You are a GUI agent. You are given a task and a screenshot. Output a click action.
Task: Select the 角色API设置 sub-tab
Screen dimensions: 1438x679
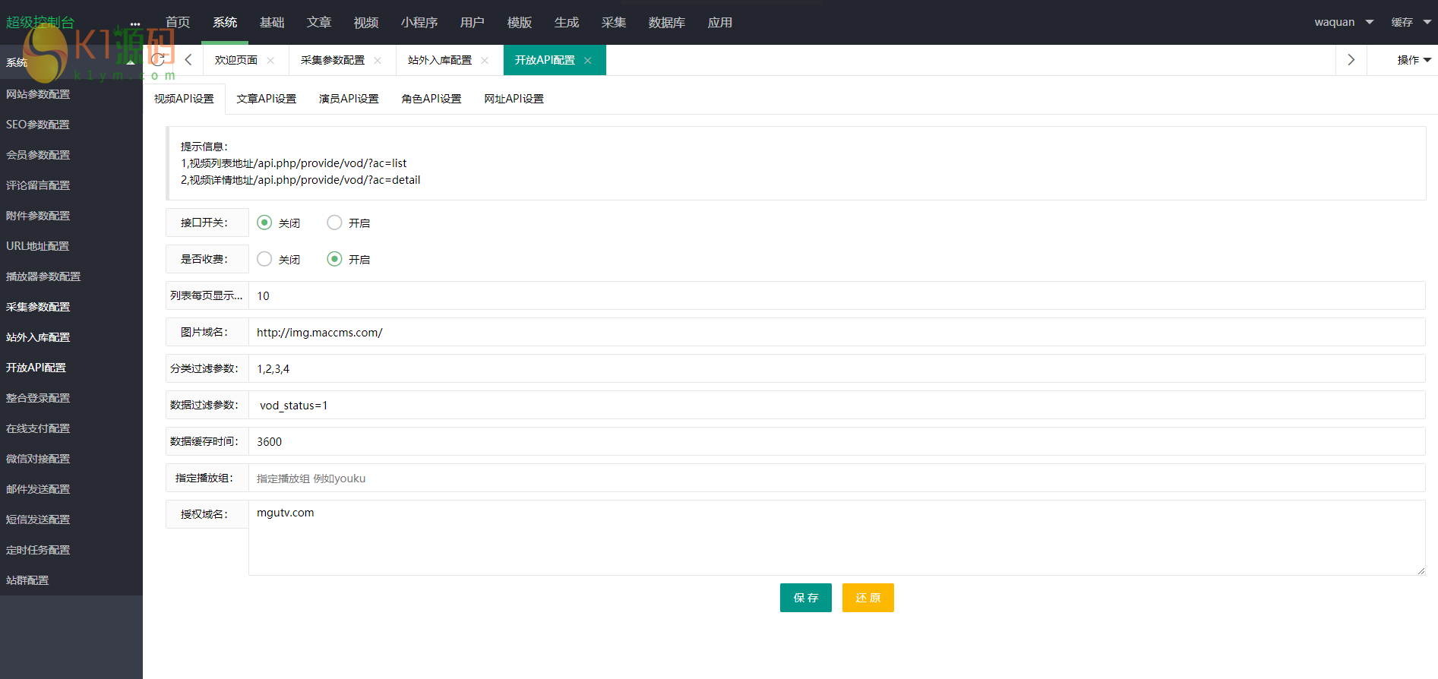431,99
